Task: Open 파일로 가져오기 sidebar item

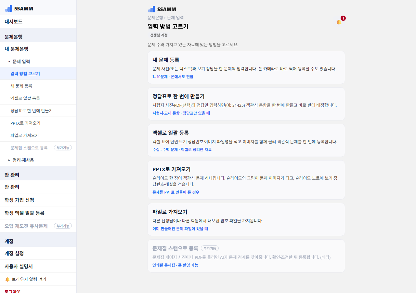Action: coord(38,135)
